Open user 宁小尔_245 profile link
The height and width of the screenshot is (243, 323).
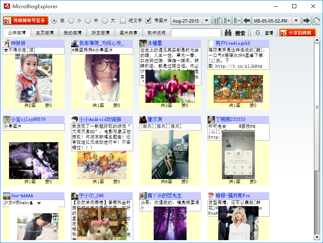click(x=91, y=195)
